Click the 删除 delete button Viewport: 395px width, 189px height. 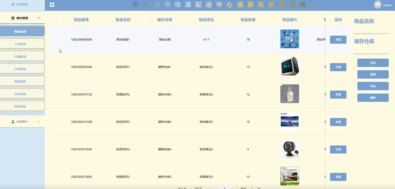373,97
